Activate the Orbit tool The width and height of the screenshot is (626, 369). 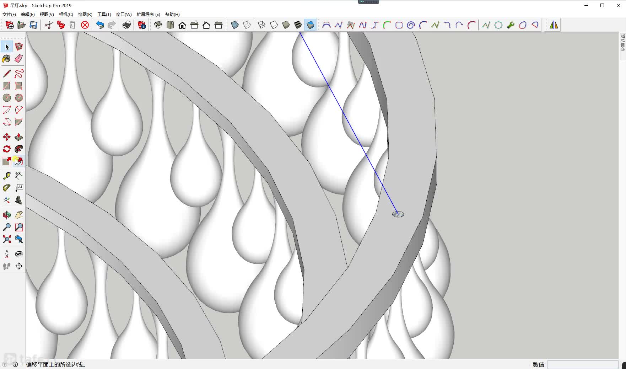coord(7,215)
